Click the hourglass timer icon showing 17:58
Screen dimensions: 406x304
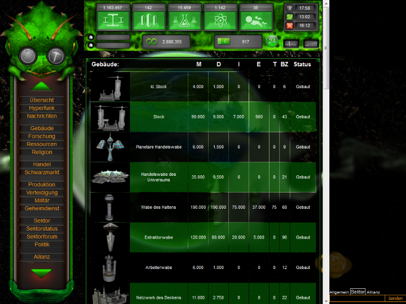coord(290,8)
